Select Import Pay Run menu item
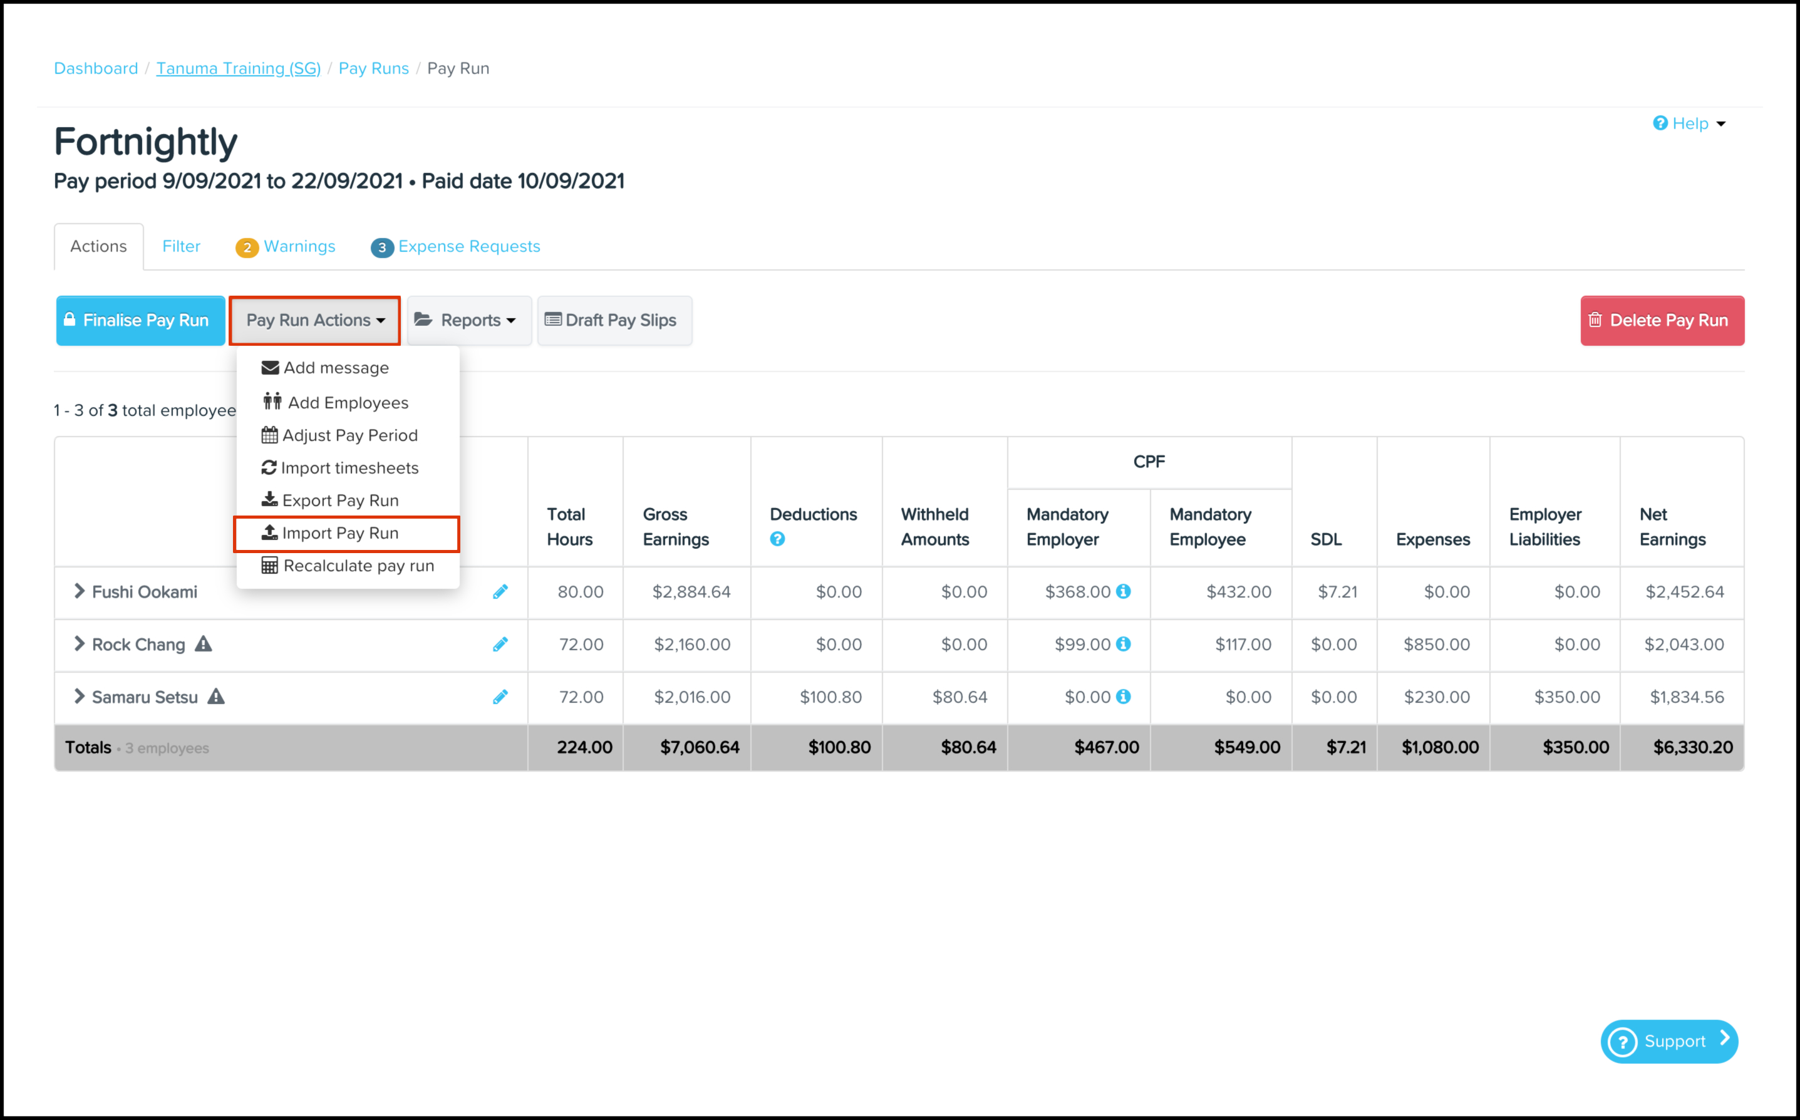This screenshot has width=1800, height=1120. [340, 533]
